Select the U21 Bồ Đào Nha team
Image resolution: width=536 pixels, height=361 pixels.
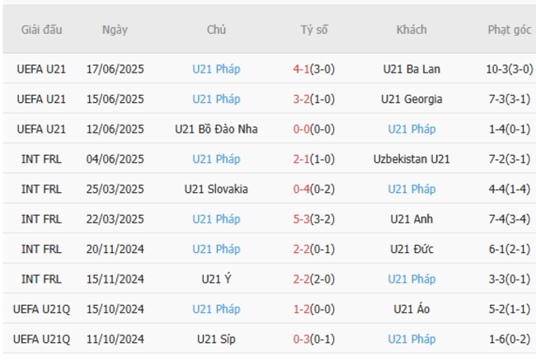[x=216, y=129]
